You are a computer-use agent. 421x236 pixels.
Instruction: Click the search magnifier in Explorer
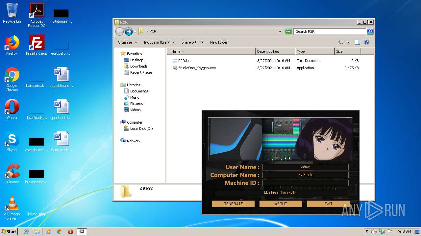(x=370, y=31)
